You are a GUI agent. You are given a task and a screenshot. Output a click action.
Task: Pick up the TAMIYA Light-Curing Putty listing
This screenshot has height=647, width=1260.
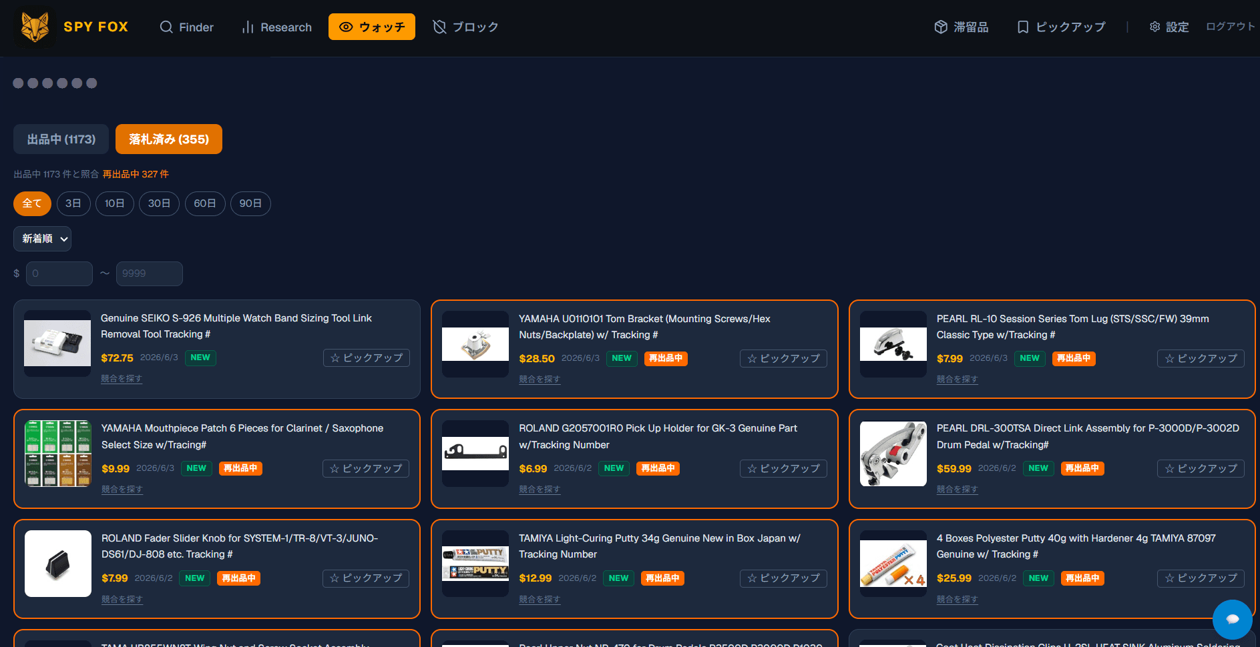(x=783, y=578)
